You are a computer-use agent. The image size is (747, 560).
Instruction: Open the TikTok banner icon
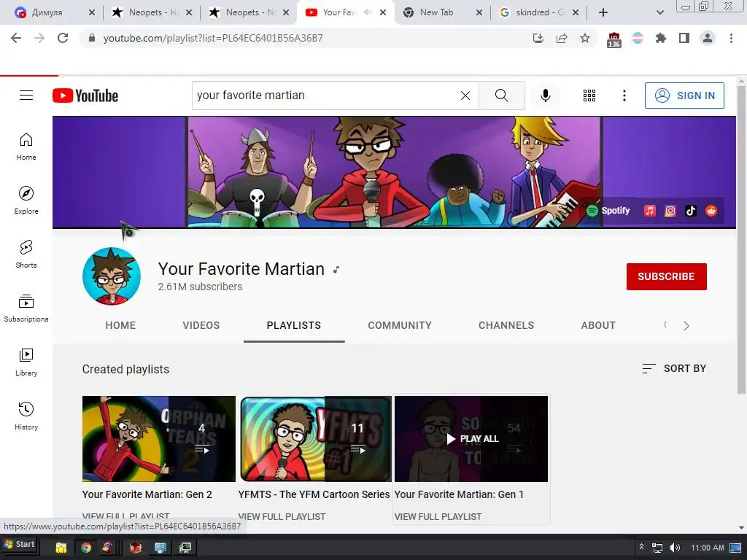tap(691, 211)
